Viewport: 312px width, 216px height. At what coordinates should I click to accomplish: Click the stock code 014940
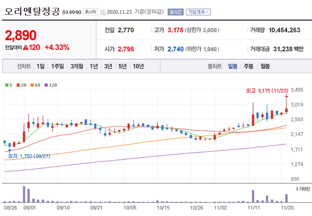pos(72,12)
